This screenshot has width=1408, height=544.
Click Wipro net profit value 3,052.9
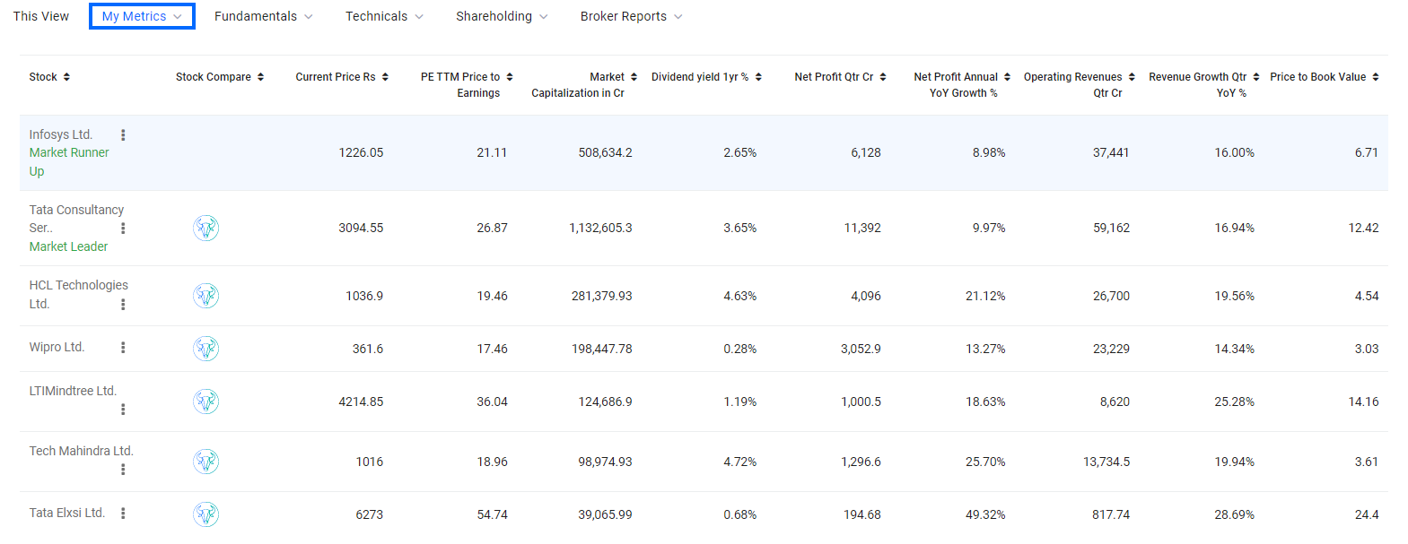tap(861, 349)
